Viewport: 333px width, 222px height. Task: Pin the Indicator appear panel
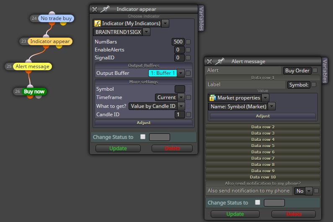click(105, 9)
